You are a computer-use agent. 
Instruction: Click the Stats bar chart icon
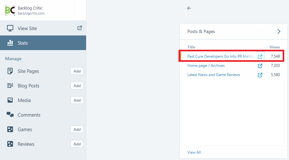pos(10,43)
